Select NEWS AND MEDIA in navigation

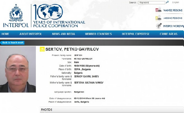pyautogui.click(x=63, y=34)
